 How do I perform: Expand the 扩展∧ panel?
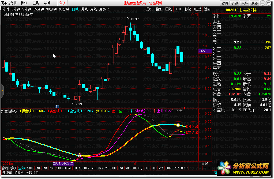[x=19, y=173]
